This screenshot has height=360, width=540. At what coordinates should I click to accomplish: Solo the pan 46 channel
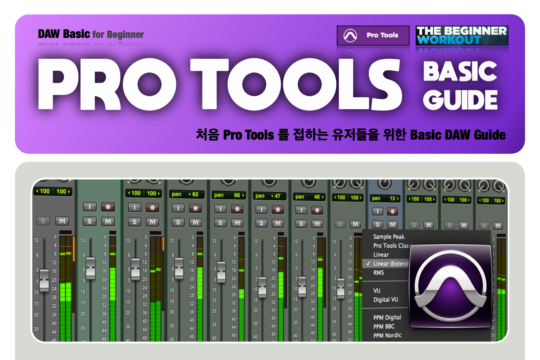[301, 223]
